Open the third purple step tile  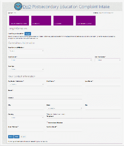tap(63, 20)
